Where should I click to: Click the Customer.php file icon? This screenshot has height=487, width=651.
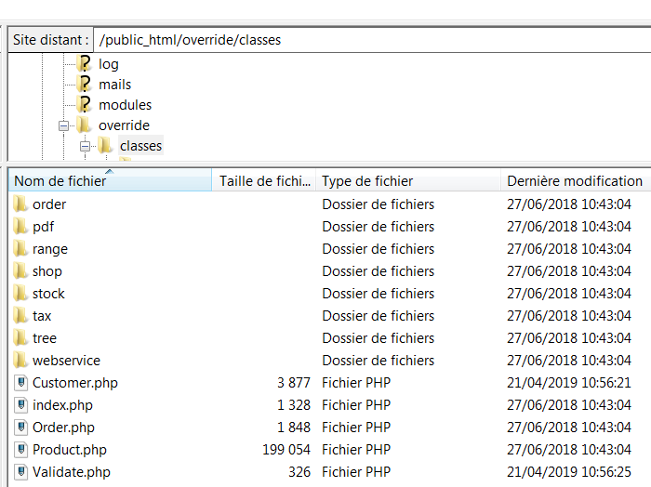pos(20,383)
